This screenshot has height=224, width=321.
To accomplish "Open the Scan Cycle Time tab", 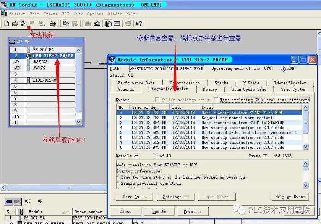I will pos(249,89).
